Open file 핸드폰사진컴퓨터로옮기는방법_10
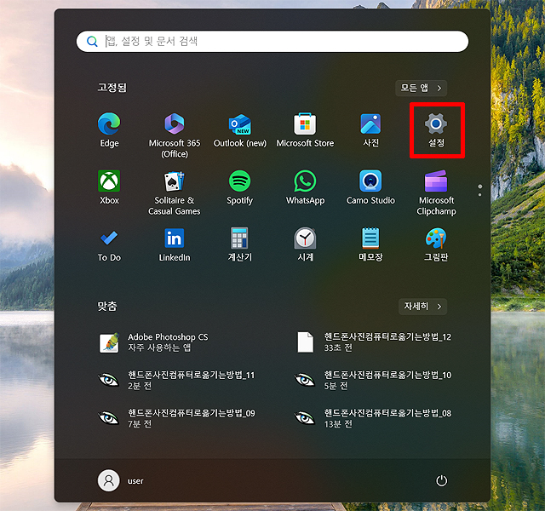The height and width of the screenshot is (511, 545). click(x=374, y=381)
